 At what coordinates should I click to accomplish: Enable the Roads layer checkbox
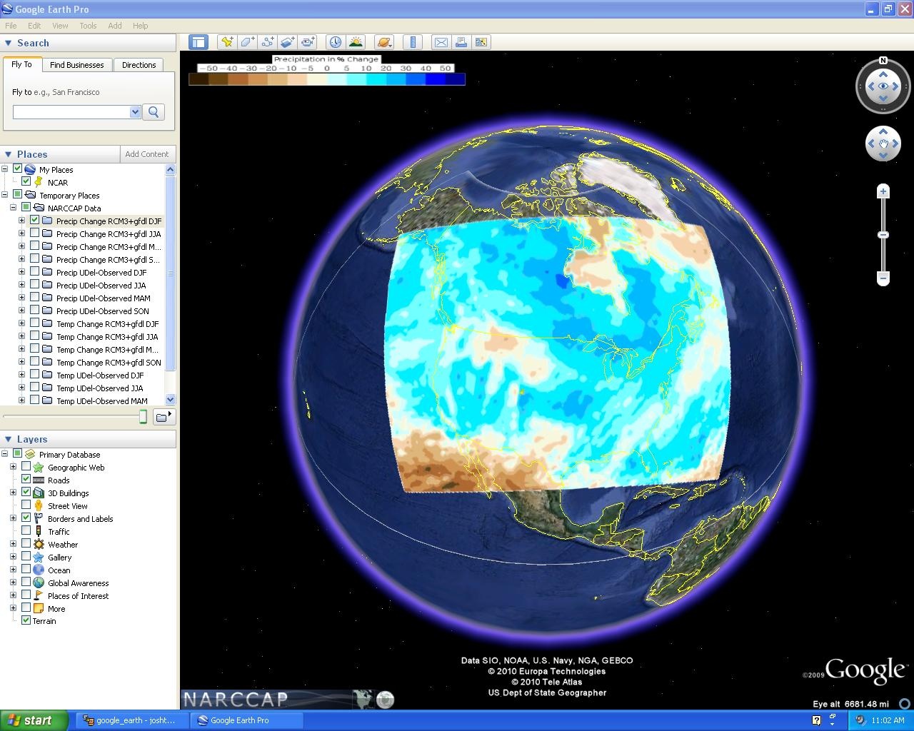click(x=26, y=480)
